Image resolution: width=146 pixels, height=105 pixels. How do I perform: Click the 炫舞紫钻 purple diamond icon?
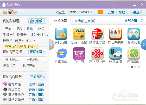(x=5, y=84)
